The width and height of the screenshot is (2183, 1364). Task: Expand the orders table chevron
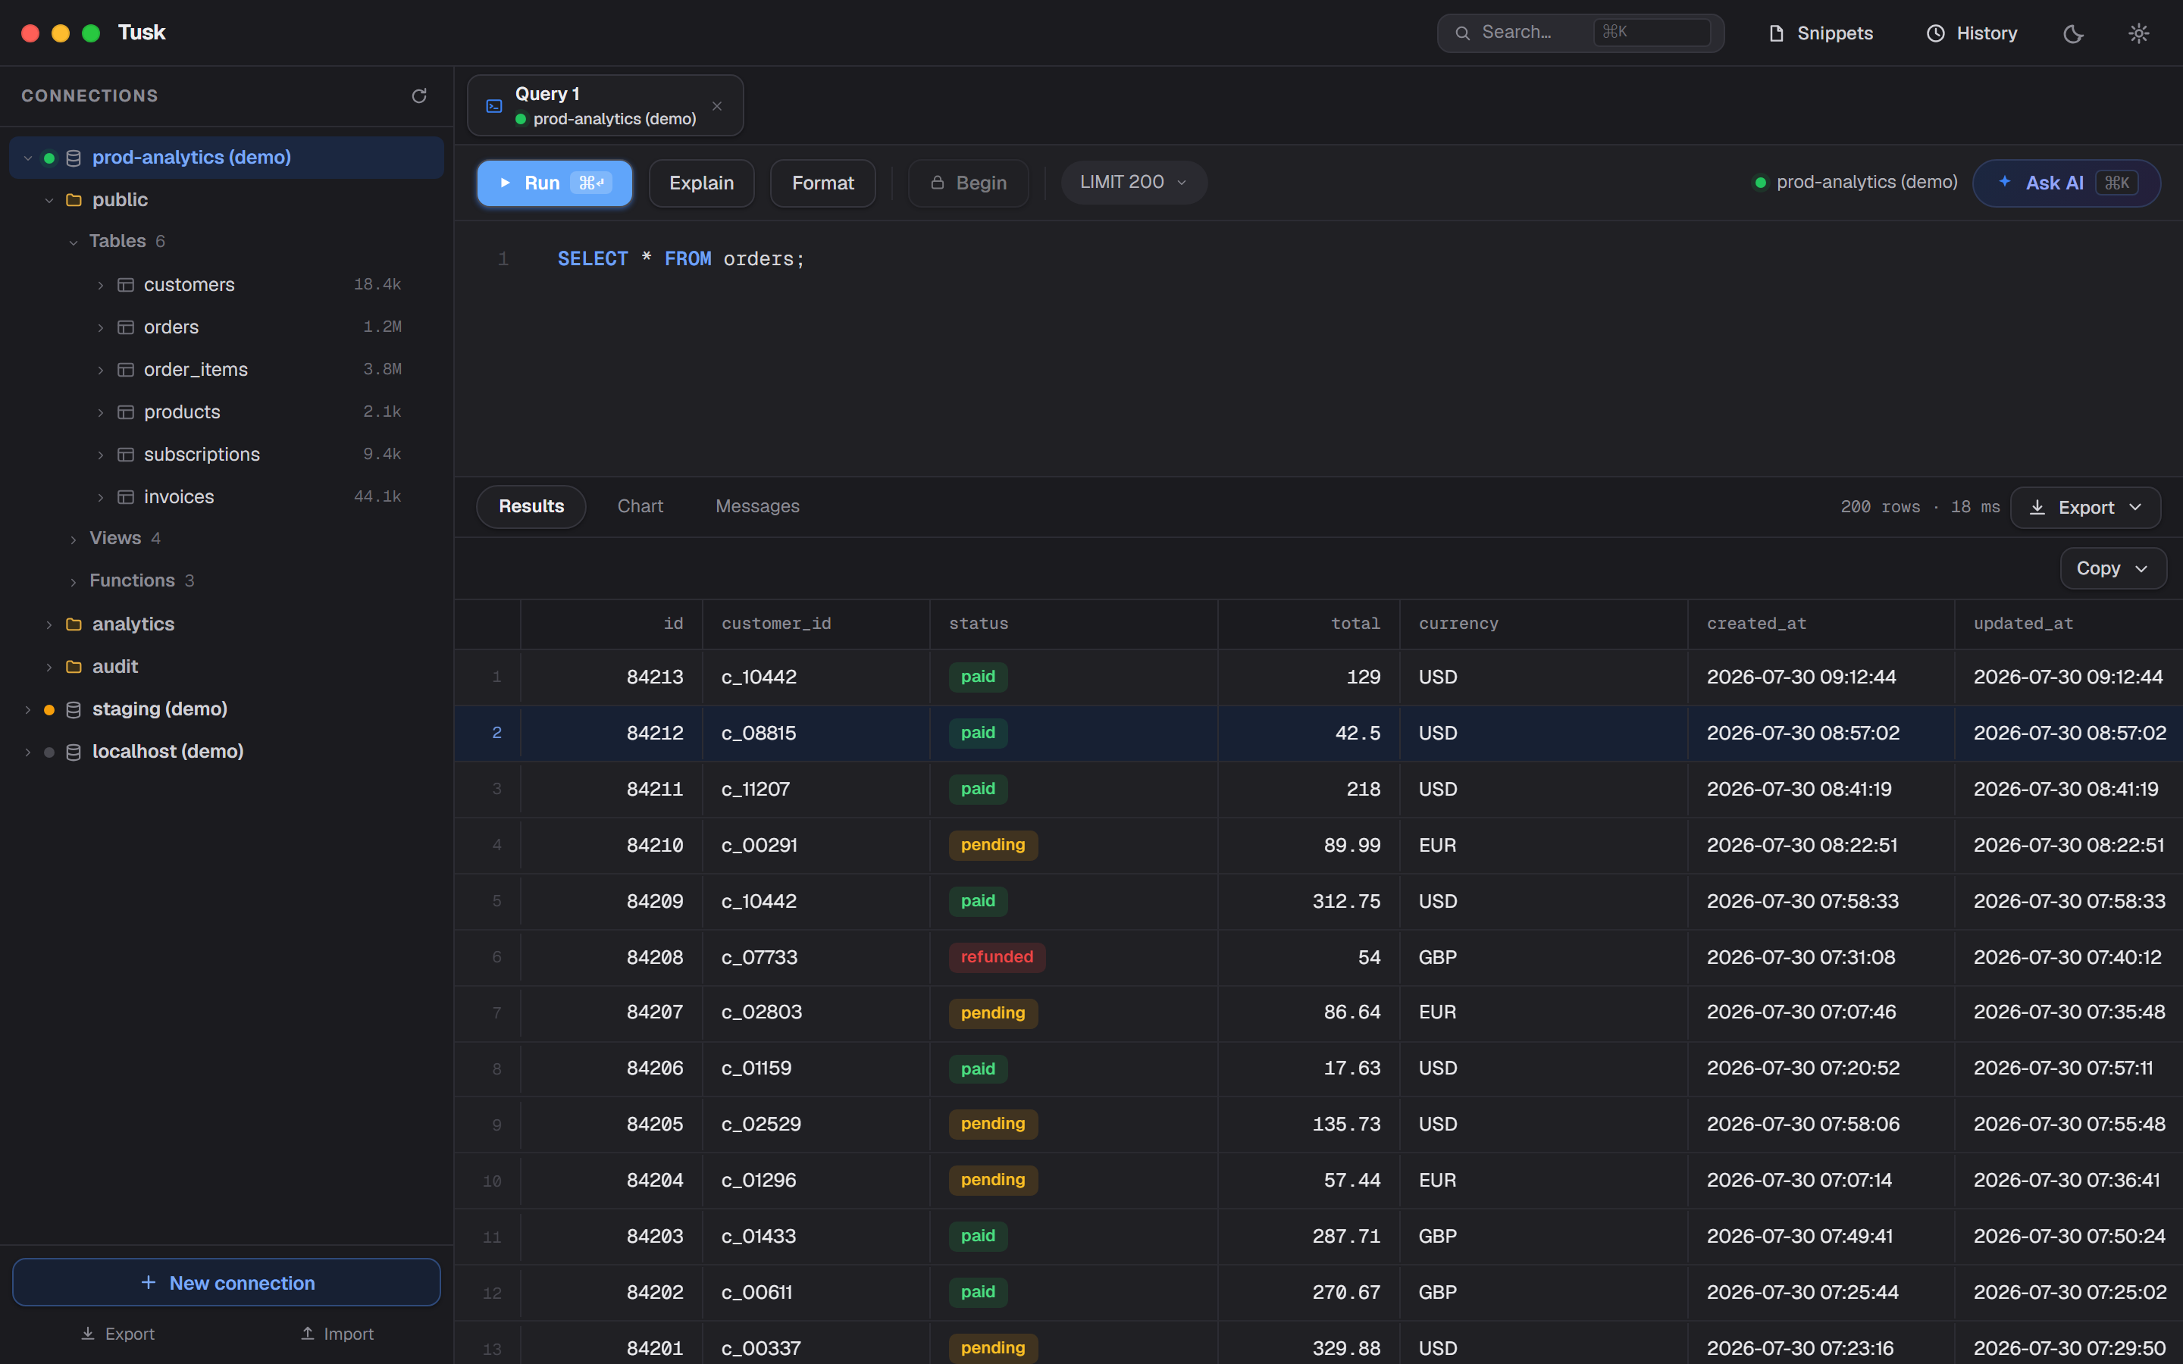(x=101, y=327)
